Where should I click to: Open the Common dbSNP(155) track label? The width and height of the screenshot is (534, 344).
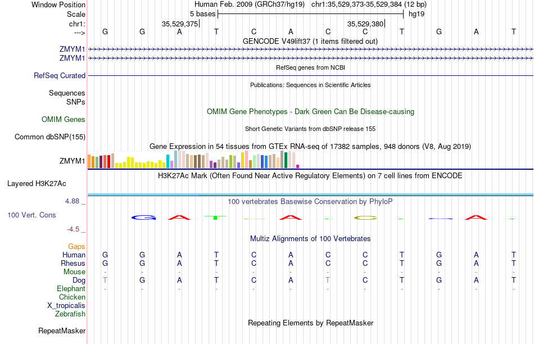tap(50, 137)
